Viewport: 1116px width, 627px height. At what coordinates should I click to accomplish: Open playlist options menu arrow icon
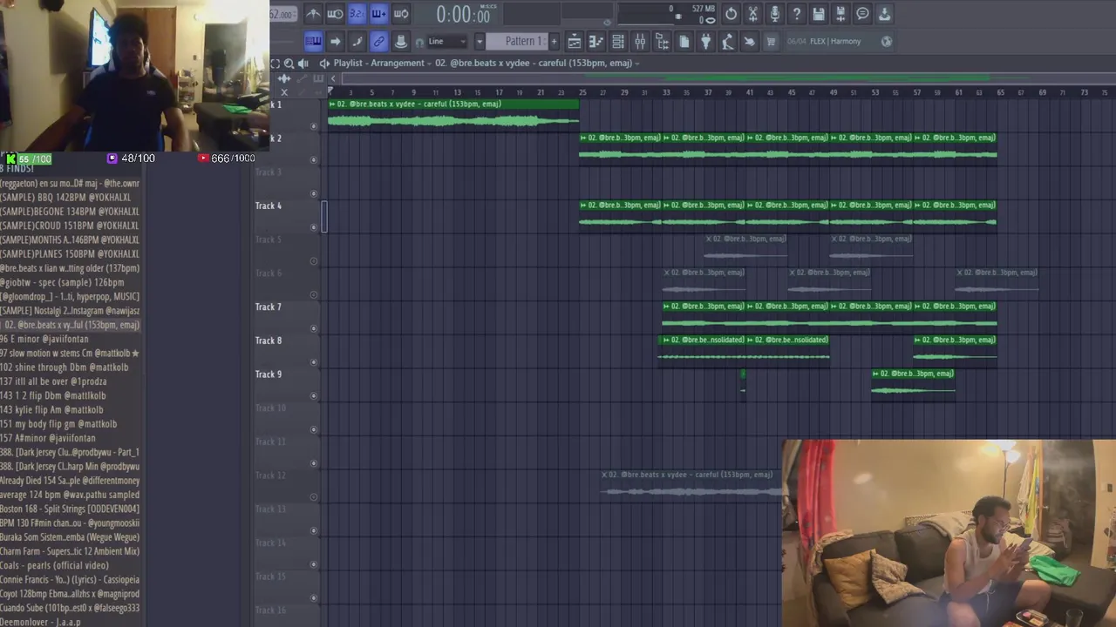point(324,63)
